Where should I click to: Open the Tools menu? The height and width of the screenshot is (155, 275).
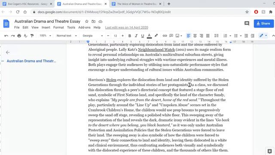[x=71, y=28]
